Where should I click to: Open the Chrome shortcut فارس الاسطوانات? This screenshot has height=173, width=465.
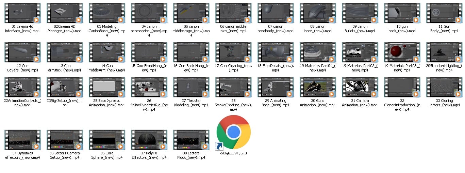point(233,132)
